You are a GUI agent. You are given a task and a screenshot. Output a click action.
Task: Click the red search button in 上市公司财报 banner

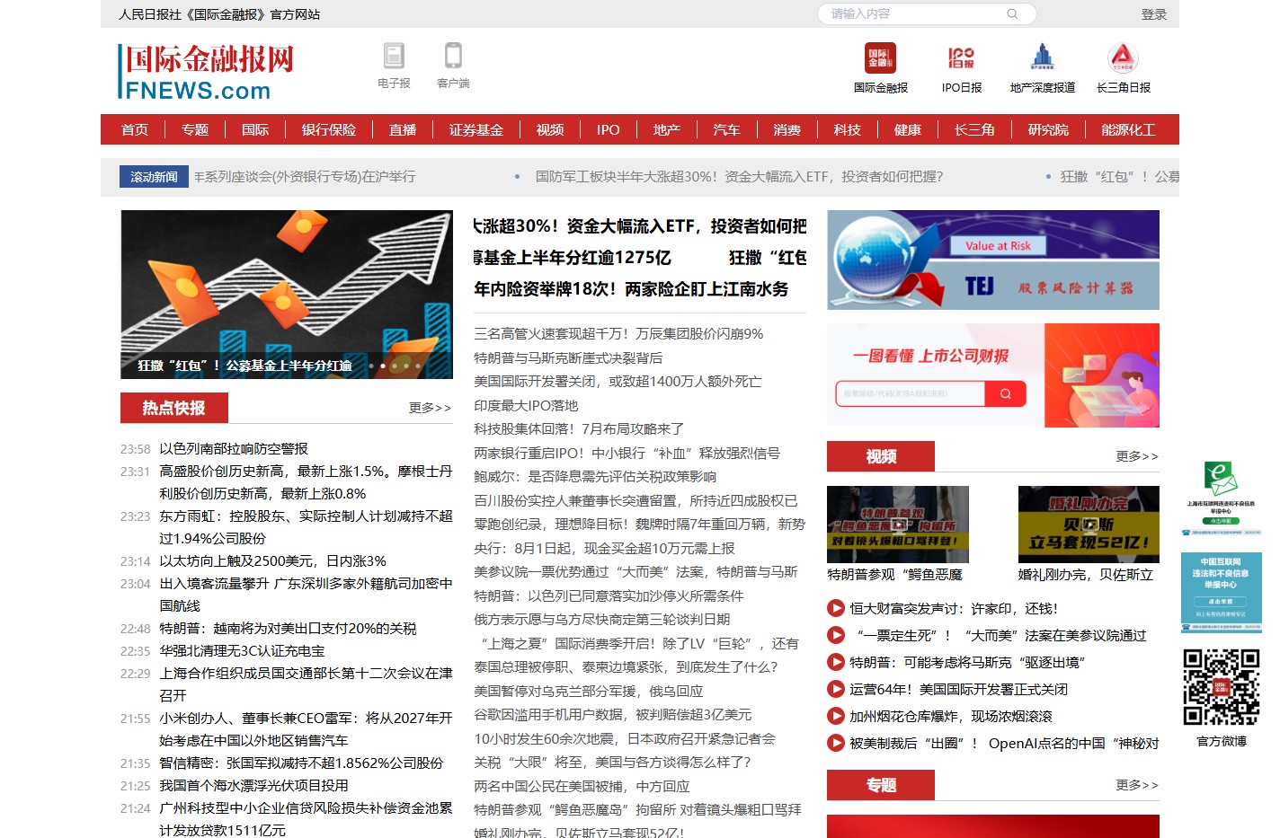tap(1005, 393)
